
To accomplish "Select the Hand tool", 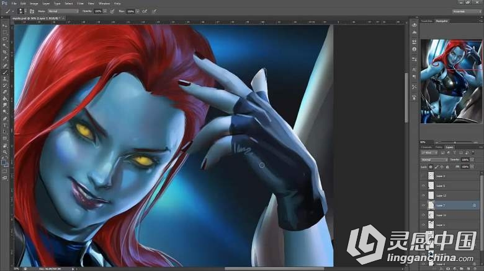I will (x=4, y=145).
